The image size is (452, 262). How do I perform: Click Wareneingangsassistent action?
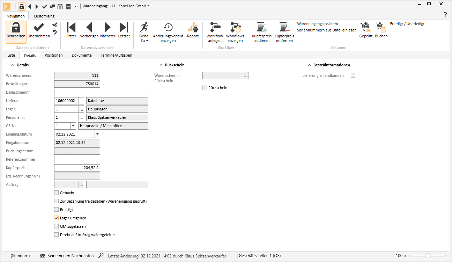point(318,24)
